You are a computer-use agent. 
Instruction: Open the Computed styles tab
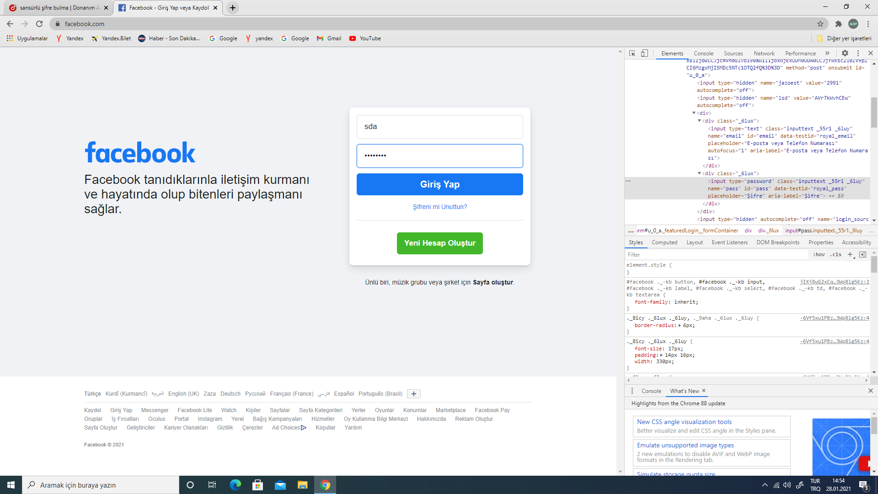coord(664,242)
